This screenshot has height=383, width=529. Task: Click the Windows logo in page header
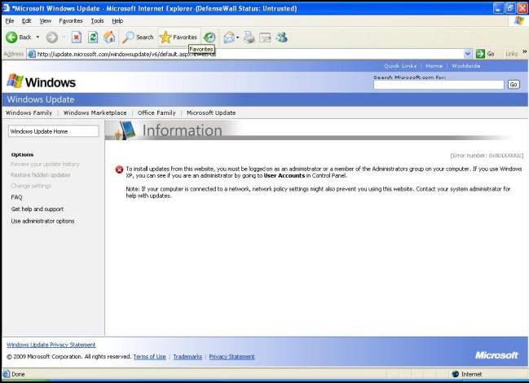click(41, 82)
